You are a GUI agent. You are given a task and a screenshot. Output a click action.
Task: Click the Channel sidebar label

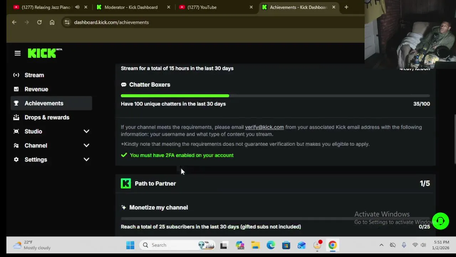point(36,146)
